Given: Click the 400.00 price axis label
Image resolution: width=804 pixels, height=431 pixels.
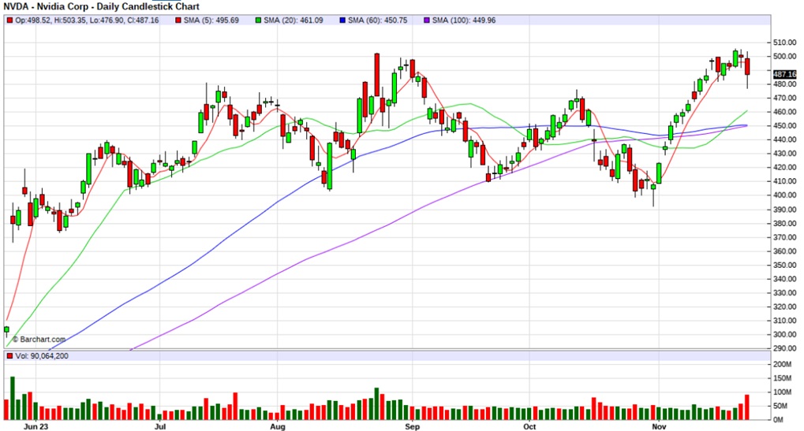Looking at the screenshot, I should pos(784,195).
